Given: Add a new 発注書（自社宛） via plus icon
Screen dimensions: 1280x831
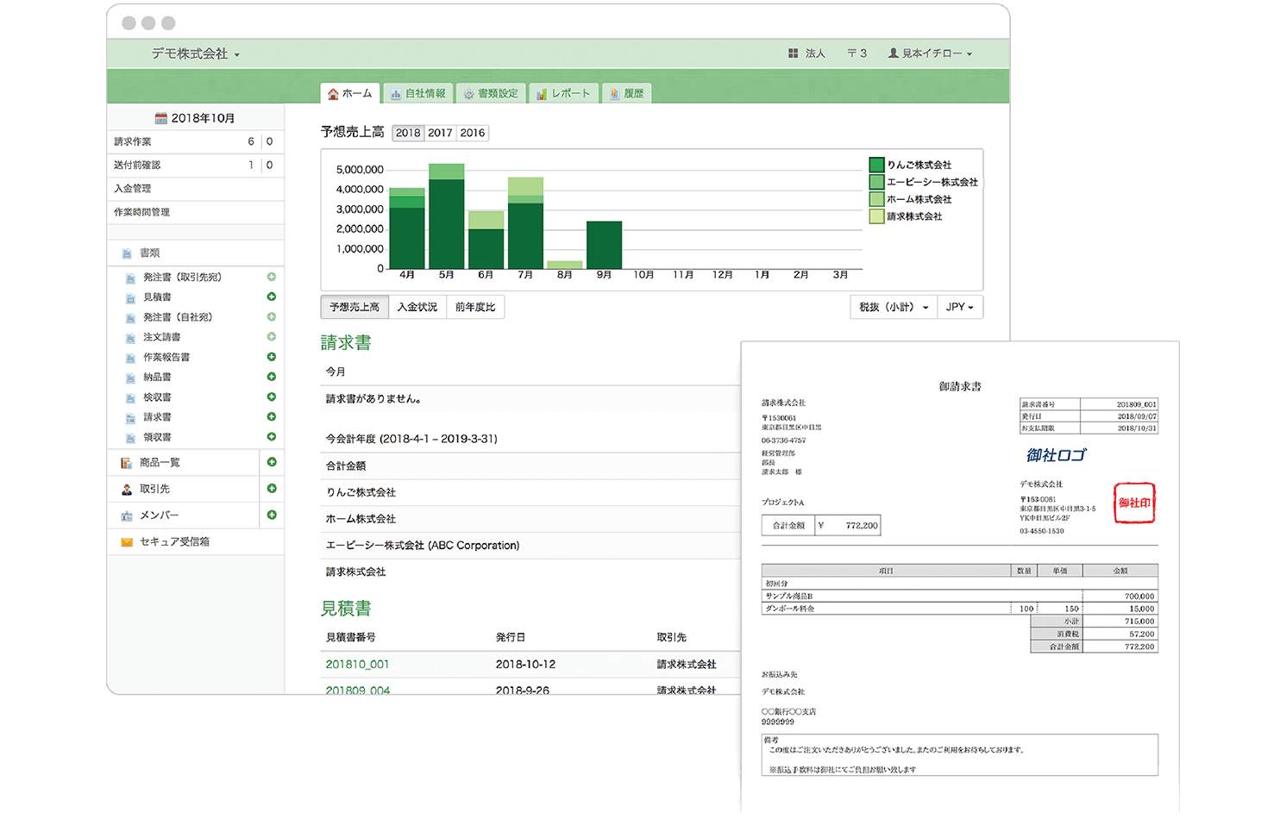Looking at the screenshot, I should 272,317.
